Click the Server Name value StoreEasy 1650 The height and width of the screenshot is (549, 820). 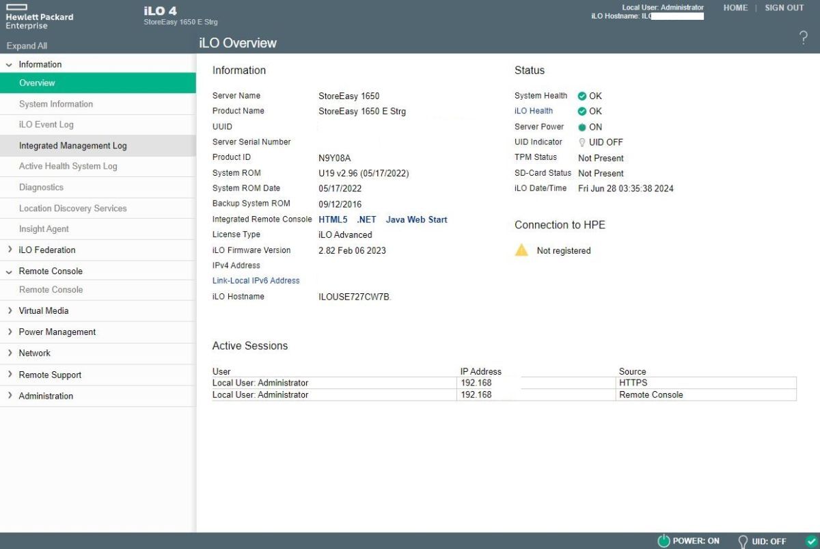(348, 96)
